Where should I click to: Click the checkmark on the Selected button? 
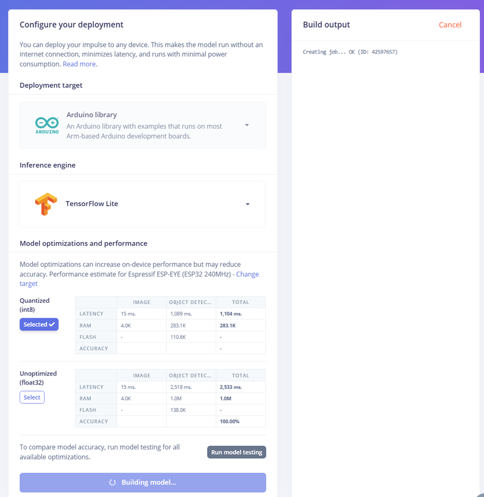[x=52, y=325]
